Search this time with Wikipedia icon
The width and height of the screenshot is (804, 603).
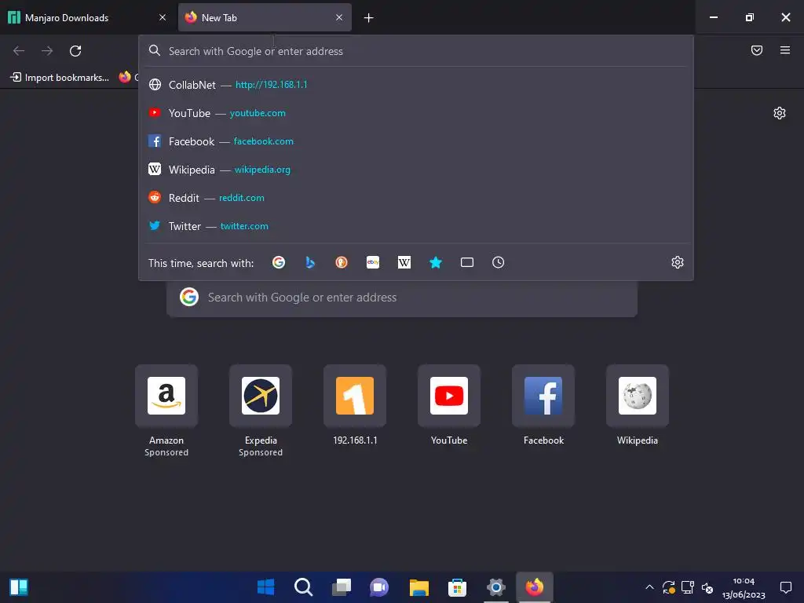click(x=404, y=262)
